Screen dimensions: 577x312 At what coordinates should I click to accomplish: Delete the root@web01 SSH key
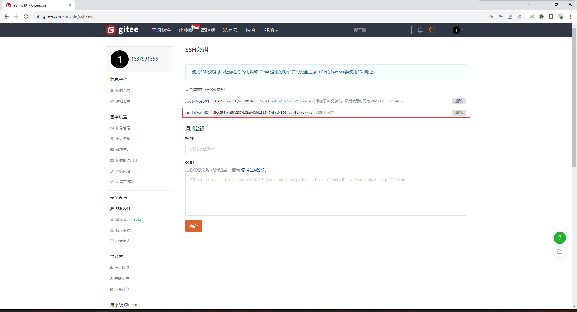(x=459, y=101)
